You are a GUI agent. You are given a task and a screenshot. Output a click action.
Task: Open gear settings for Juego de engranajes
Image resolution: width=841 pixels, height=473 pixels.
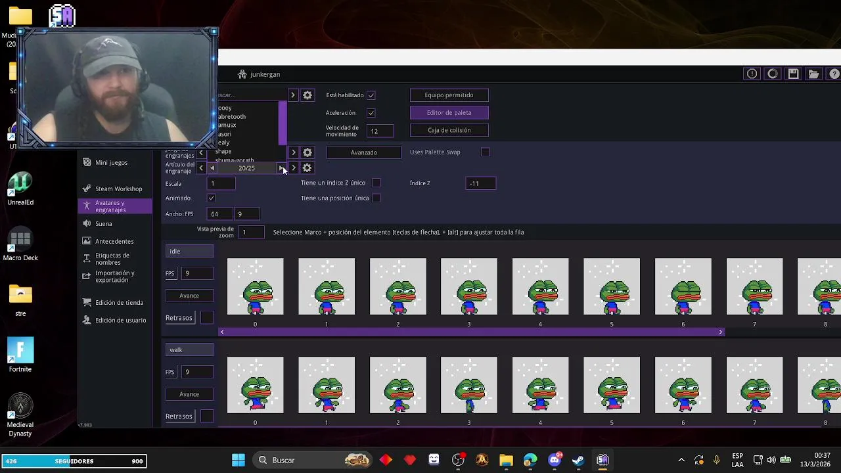[x=307, y=152]
